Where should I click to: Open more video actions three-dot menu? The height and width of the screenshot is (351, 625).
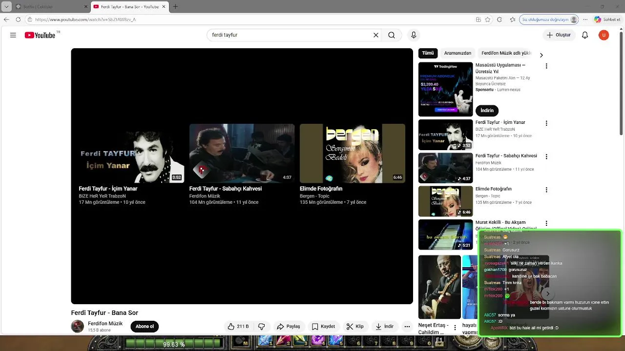pos(407,327)
